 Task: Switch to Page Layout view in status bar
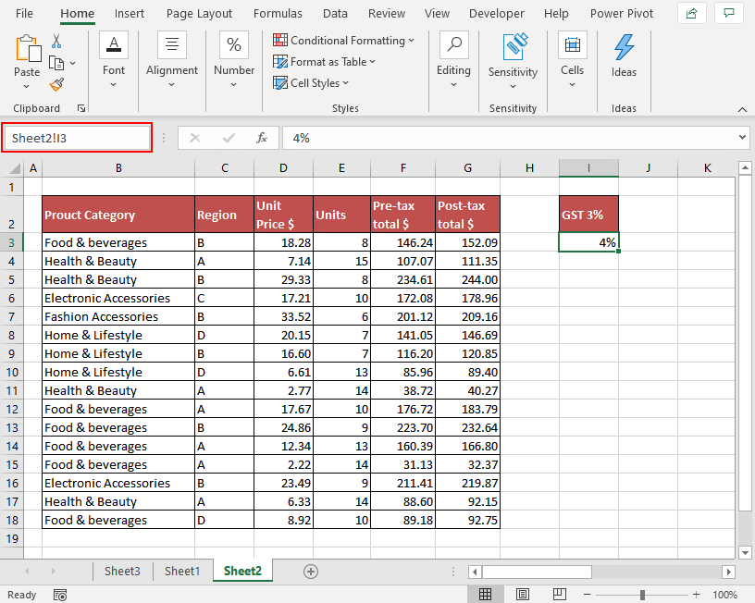pos(523,594)
